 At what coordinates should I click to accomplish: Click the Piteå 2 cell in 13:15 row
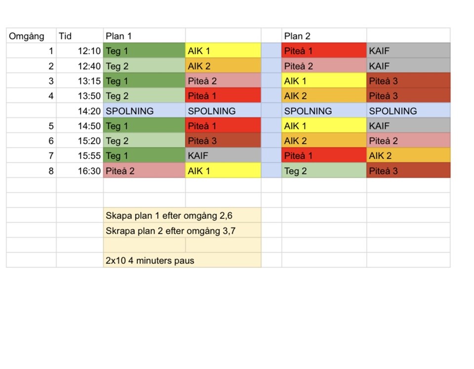coord(223,81)
